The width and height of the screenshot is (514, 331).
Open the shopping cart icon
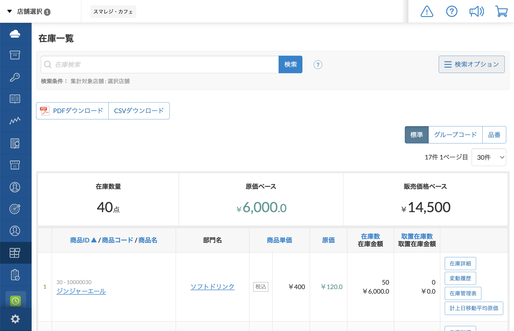(501, 12)
